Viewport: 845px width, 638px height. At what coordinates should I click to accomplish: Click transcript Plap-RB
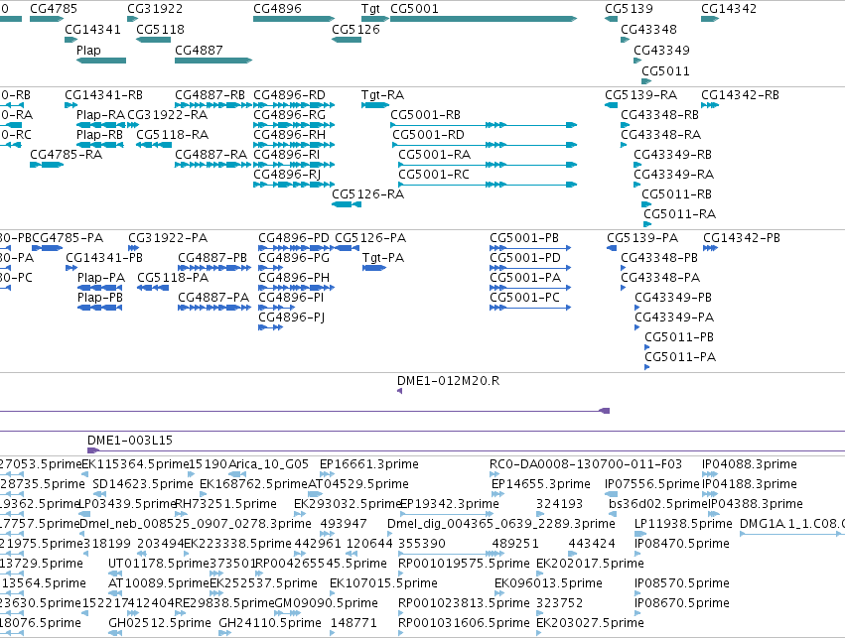pos(99,135)
